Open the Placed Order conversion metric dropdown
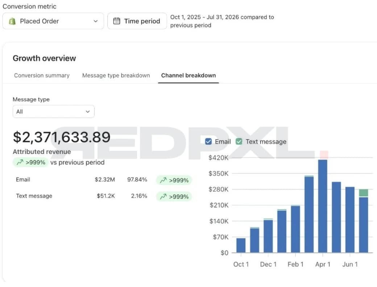Image resolution: width=377 pixels, height=287 pixels. click(53, 21)
